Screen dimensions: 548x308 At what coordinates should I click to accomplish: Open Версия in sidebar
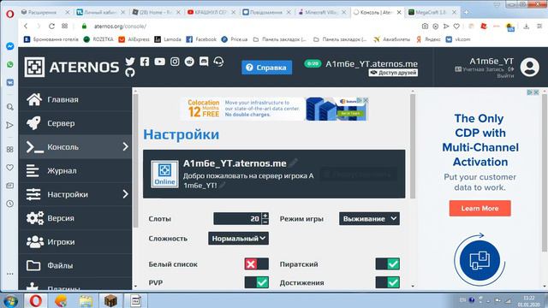tap(75, 218)
